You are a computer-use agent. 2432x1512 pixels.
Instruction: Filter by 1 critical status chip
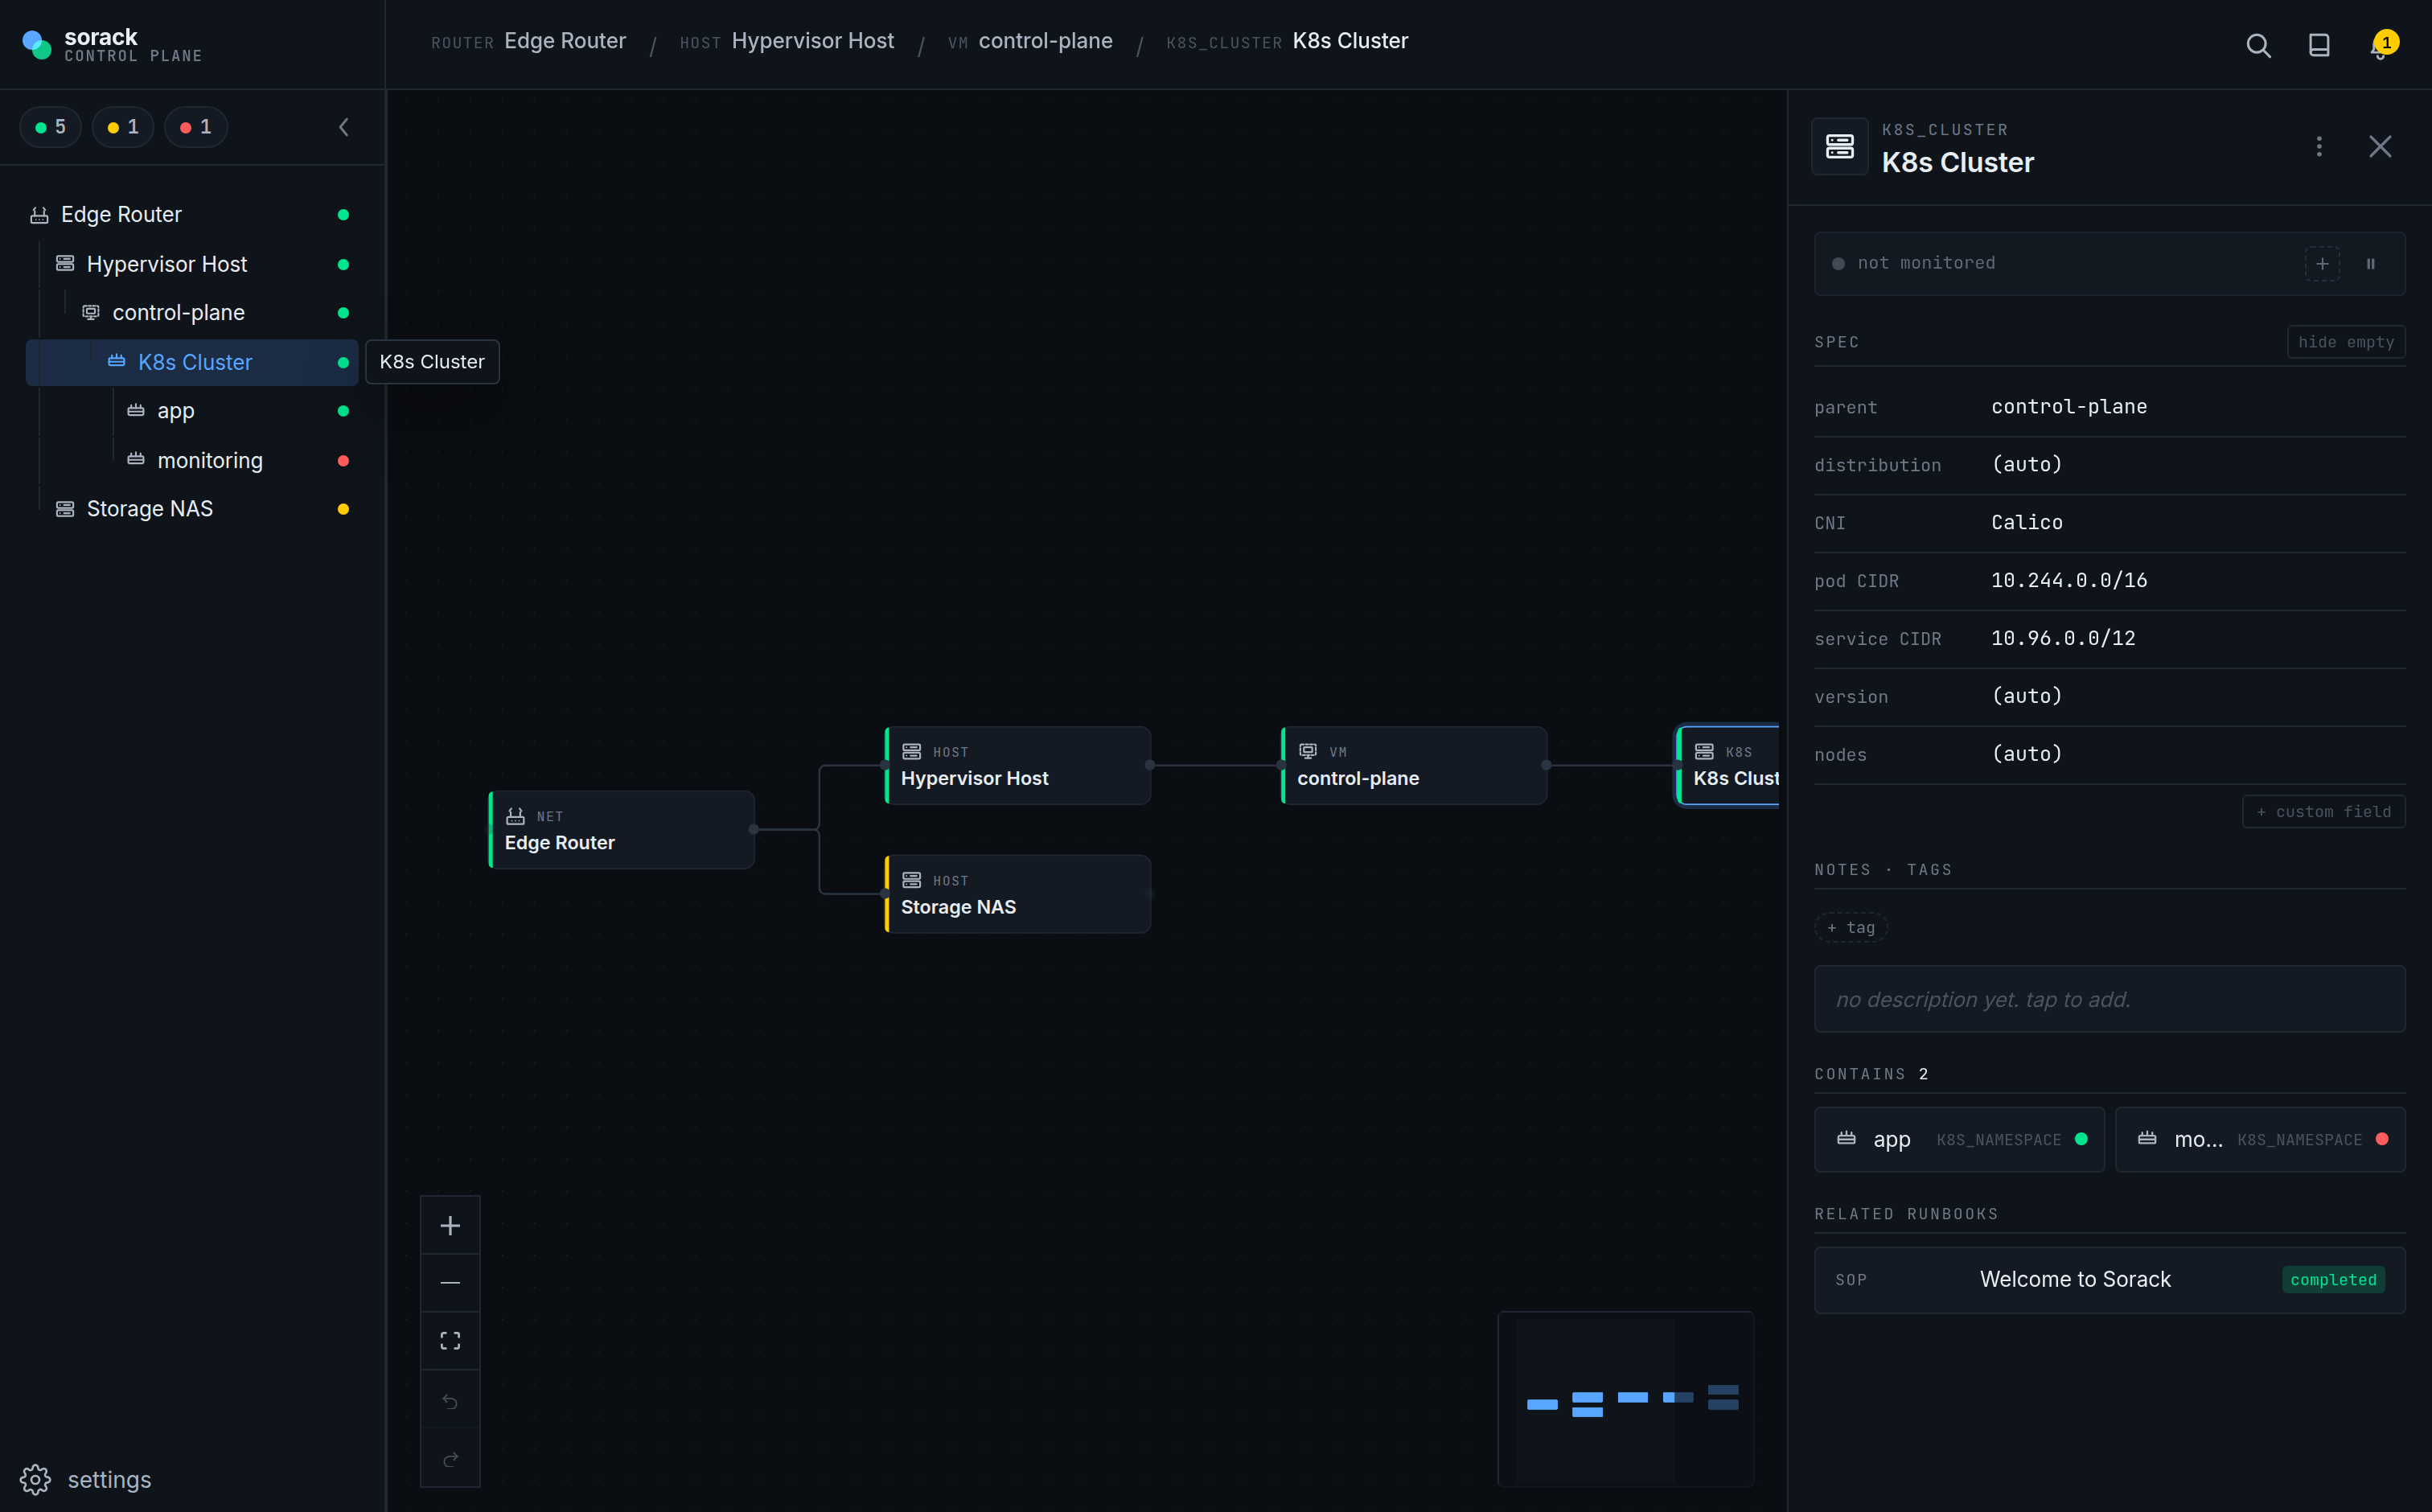pos(196,127)
